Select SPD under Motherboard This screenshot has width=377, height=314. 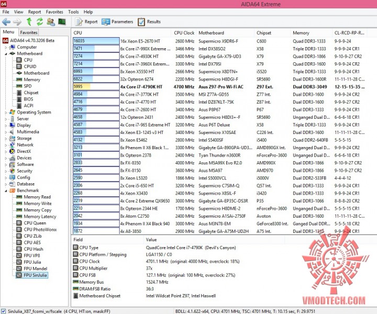coord(27,86)
